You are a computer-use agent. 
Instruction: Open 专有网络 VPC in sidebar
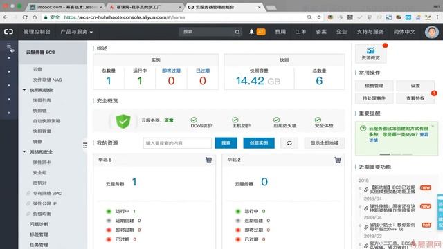coord(47,193)
